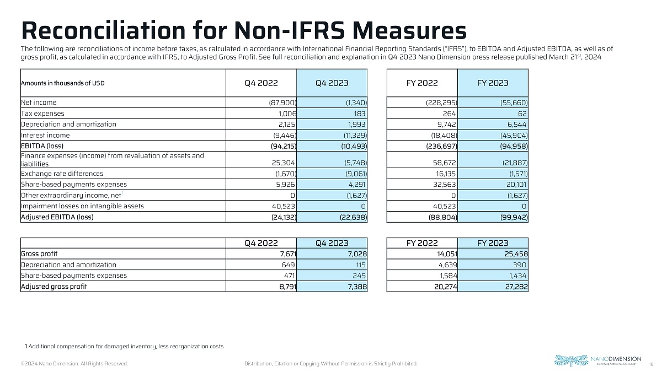Click the 'Impairment losses on intangible assets' label
Viewport: 662px width, 372px height.
point(83,206)
